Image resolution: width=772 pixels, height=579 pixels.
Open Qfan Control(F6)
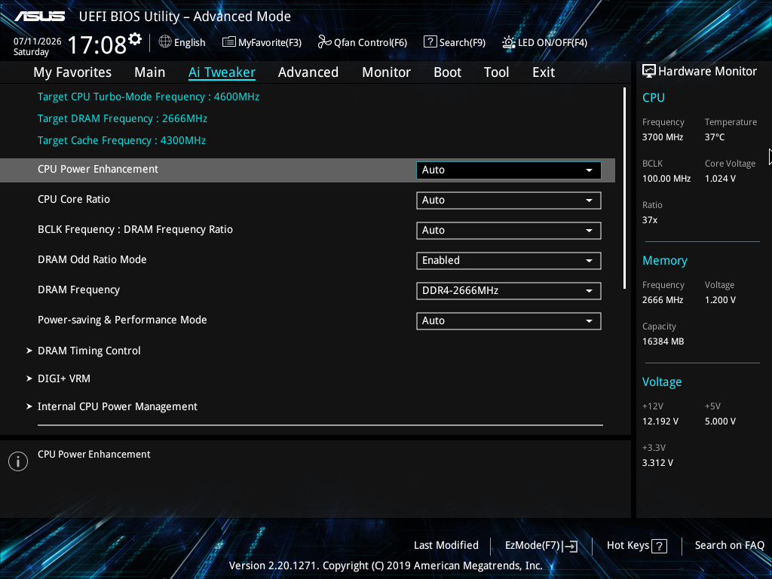[x=363, y=42]
